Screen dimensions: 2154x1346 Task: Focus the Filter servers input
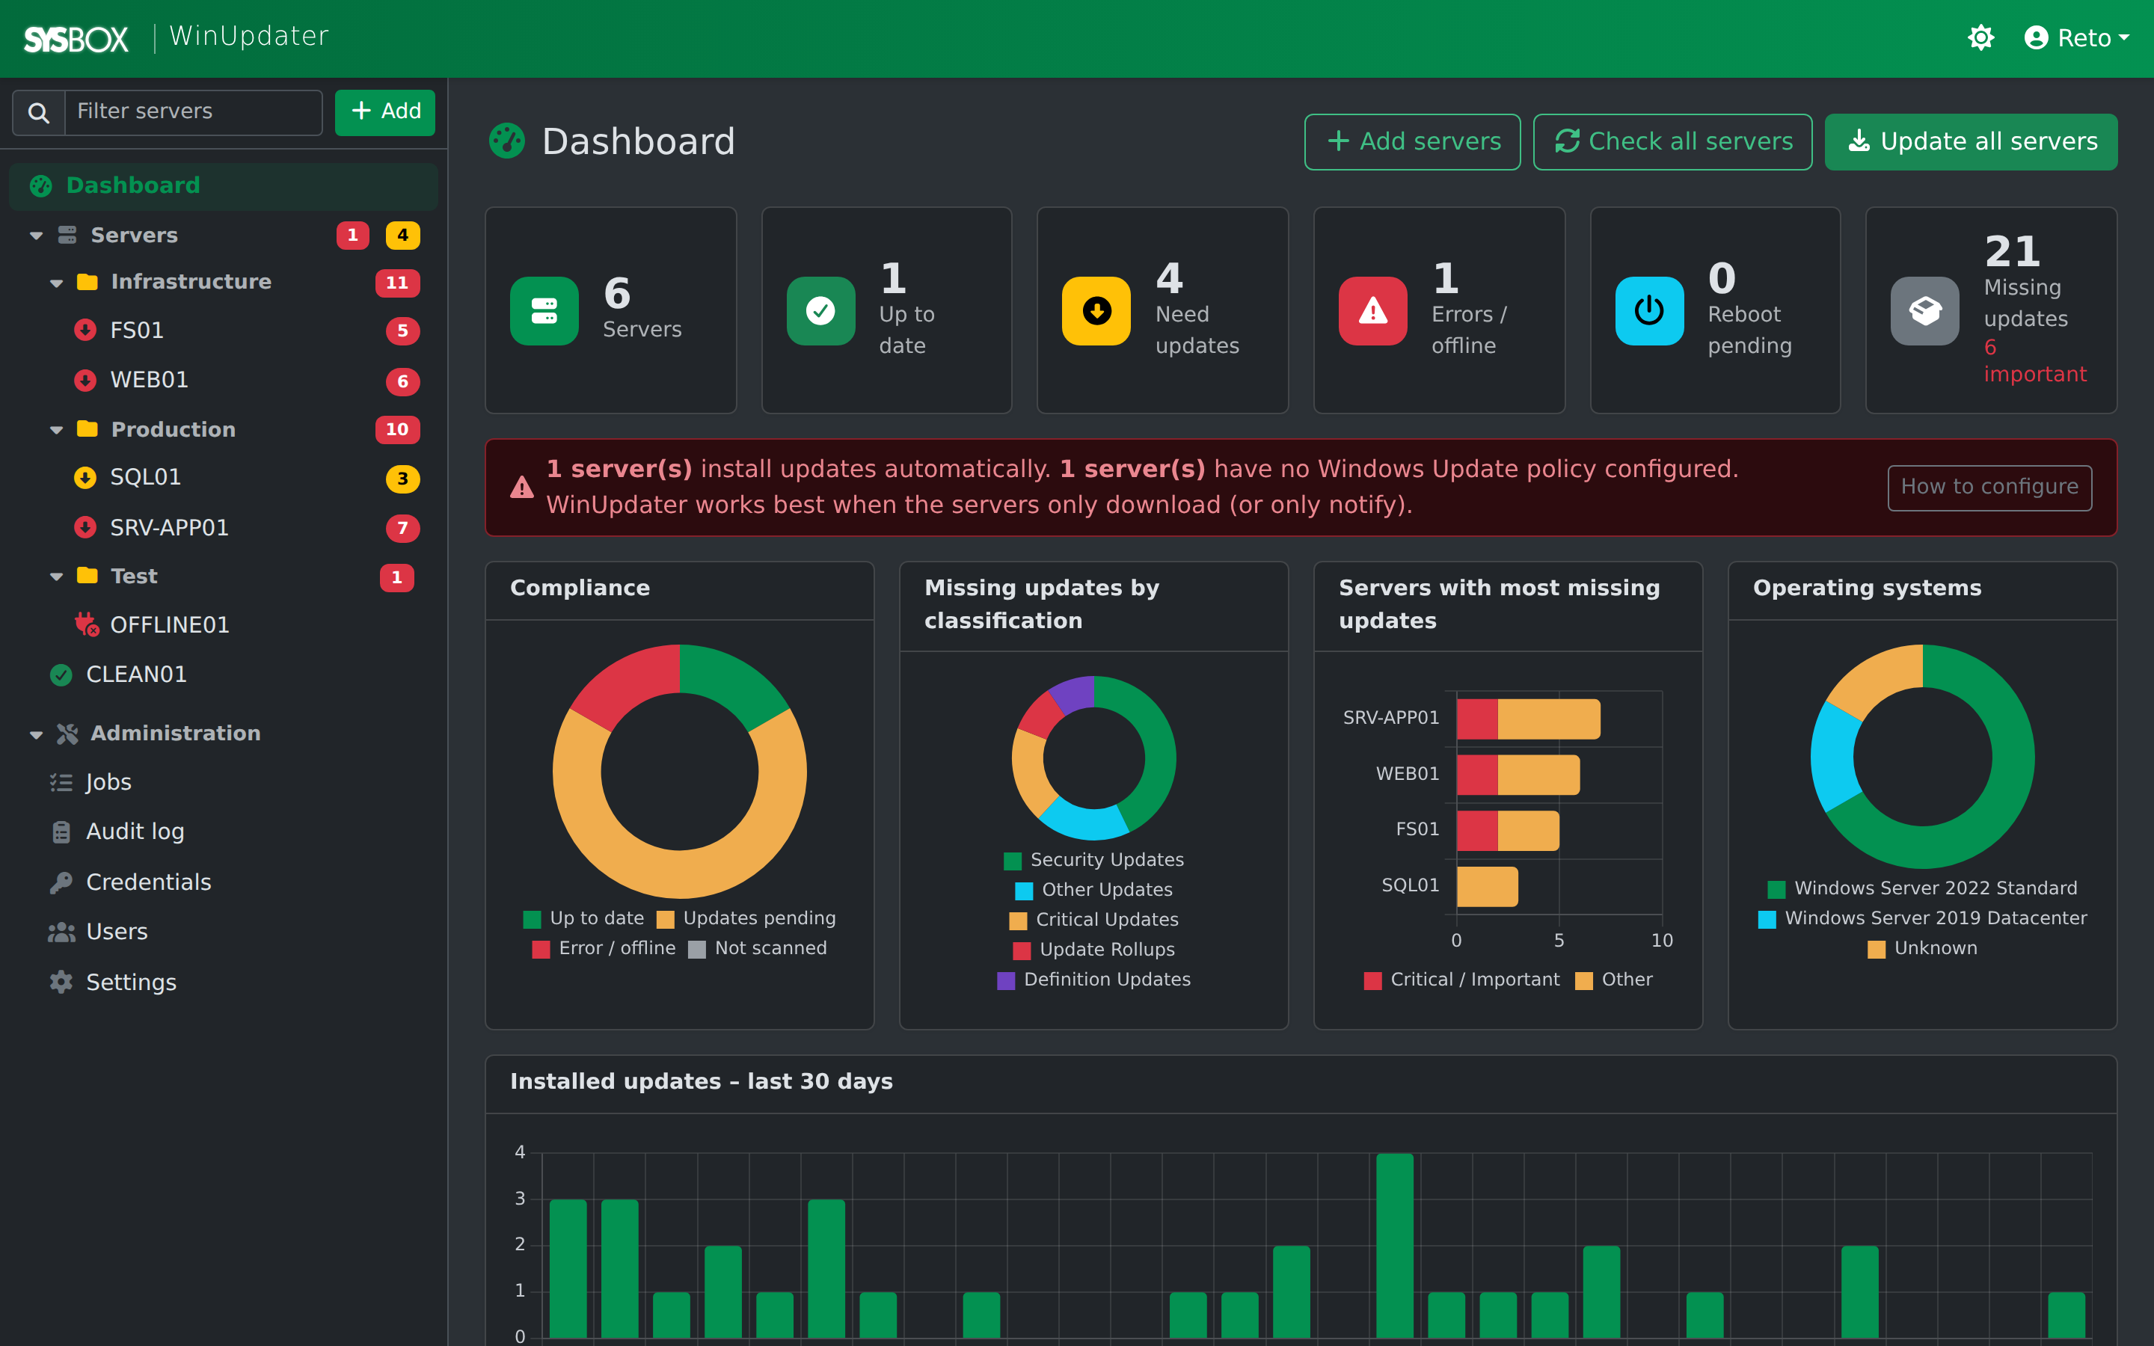[193, 112]
